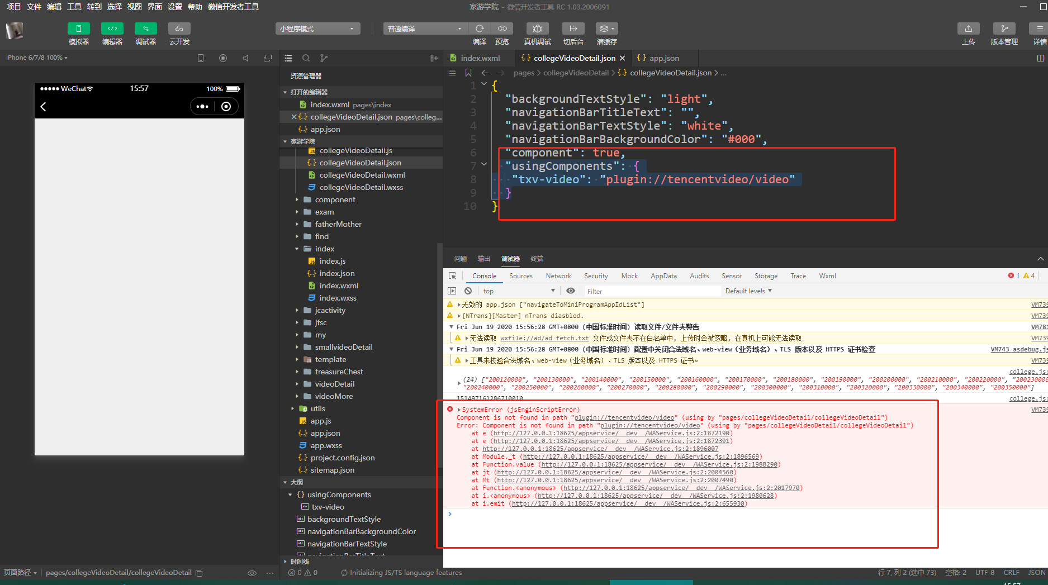1048x585 pixels.
Task: Click the editor bookmark icon
Action: tap(468, 73)
